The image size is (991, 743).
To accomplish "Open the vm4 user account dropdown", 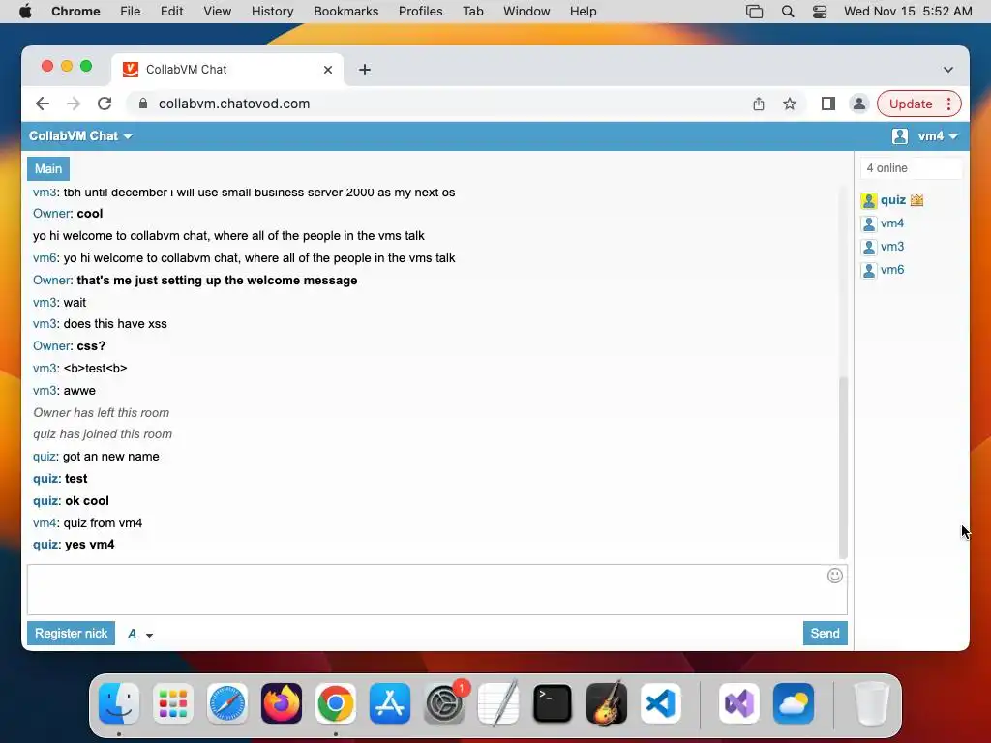I will [937, 135].
